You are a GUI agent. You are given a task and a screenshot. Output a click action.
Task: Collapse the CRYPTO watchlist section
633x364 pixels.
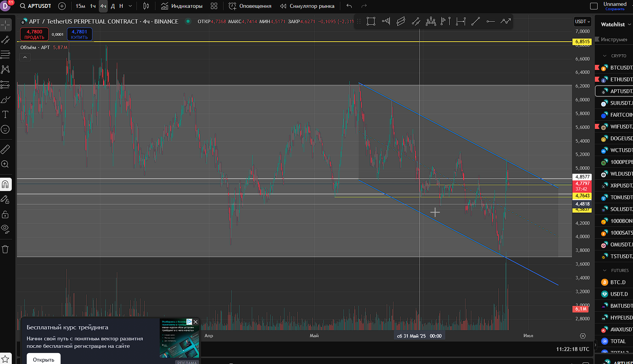pyautogui.click(x=605, y=56)
